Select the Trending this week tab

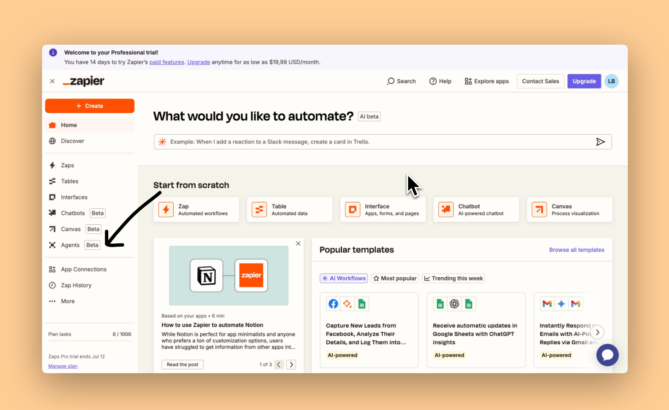[x=453, y=279]
